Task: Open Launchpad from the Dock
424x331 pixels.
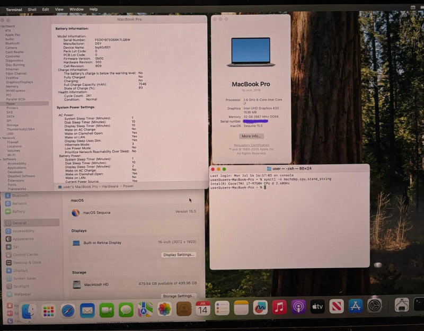Action: (48, 311)
